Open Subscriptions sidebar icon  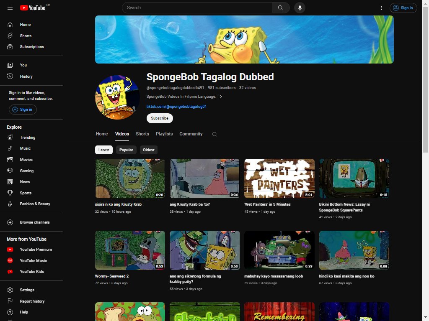click(10, 47)
